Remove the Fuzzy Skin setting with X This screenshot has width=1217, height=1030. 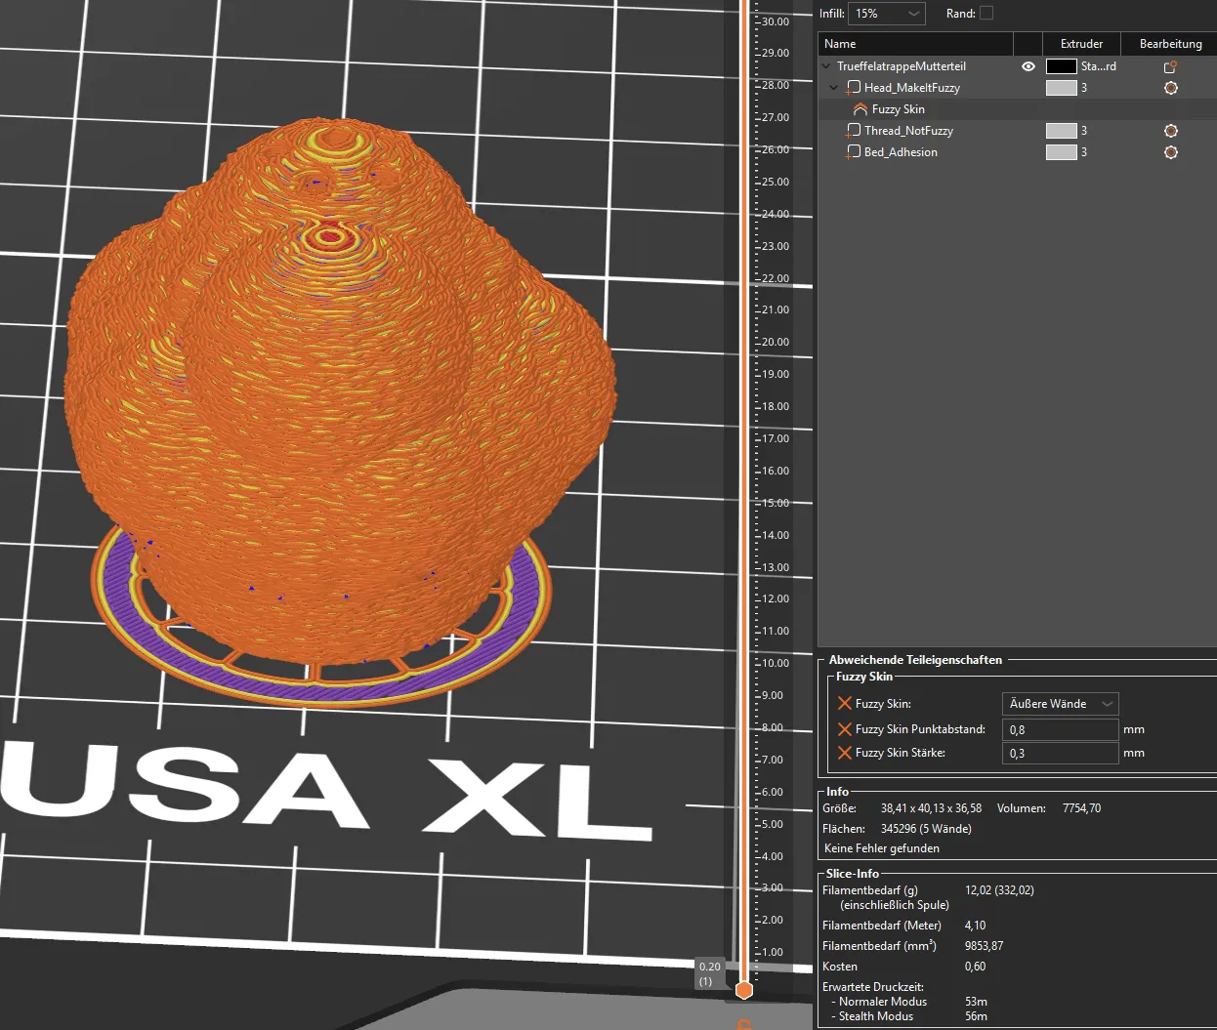[845, 703]
